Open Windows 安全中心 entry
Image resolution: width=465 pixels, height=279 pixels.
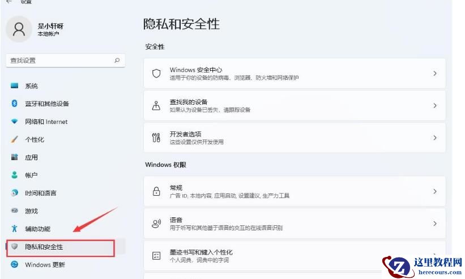295,73
